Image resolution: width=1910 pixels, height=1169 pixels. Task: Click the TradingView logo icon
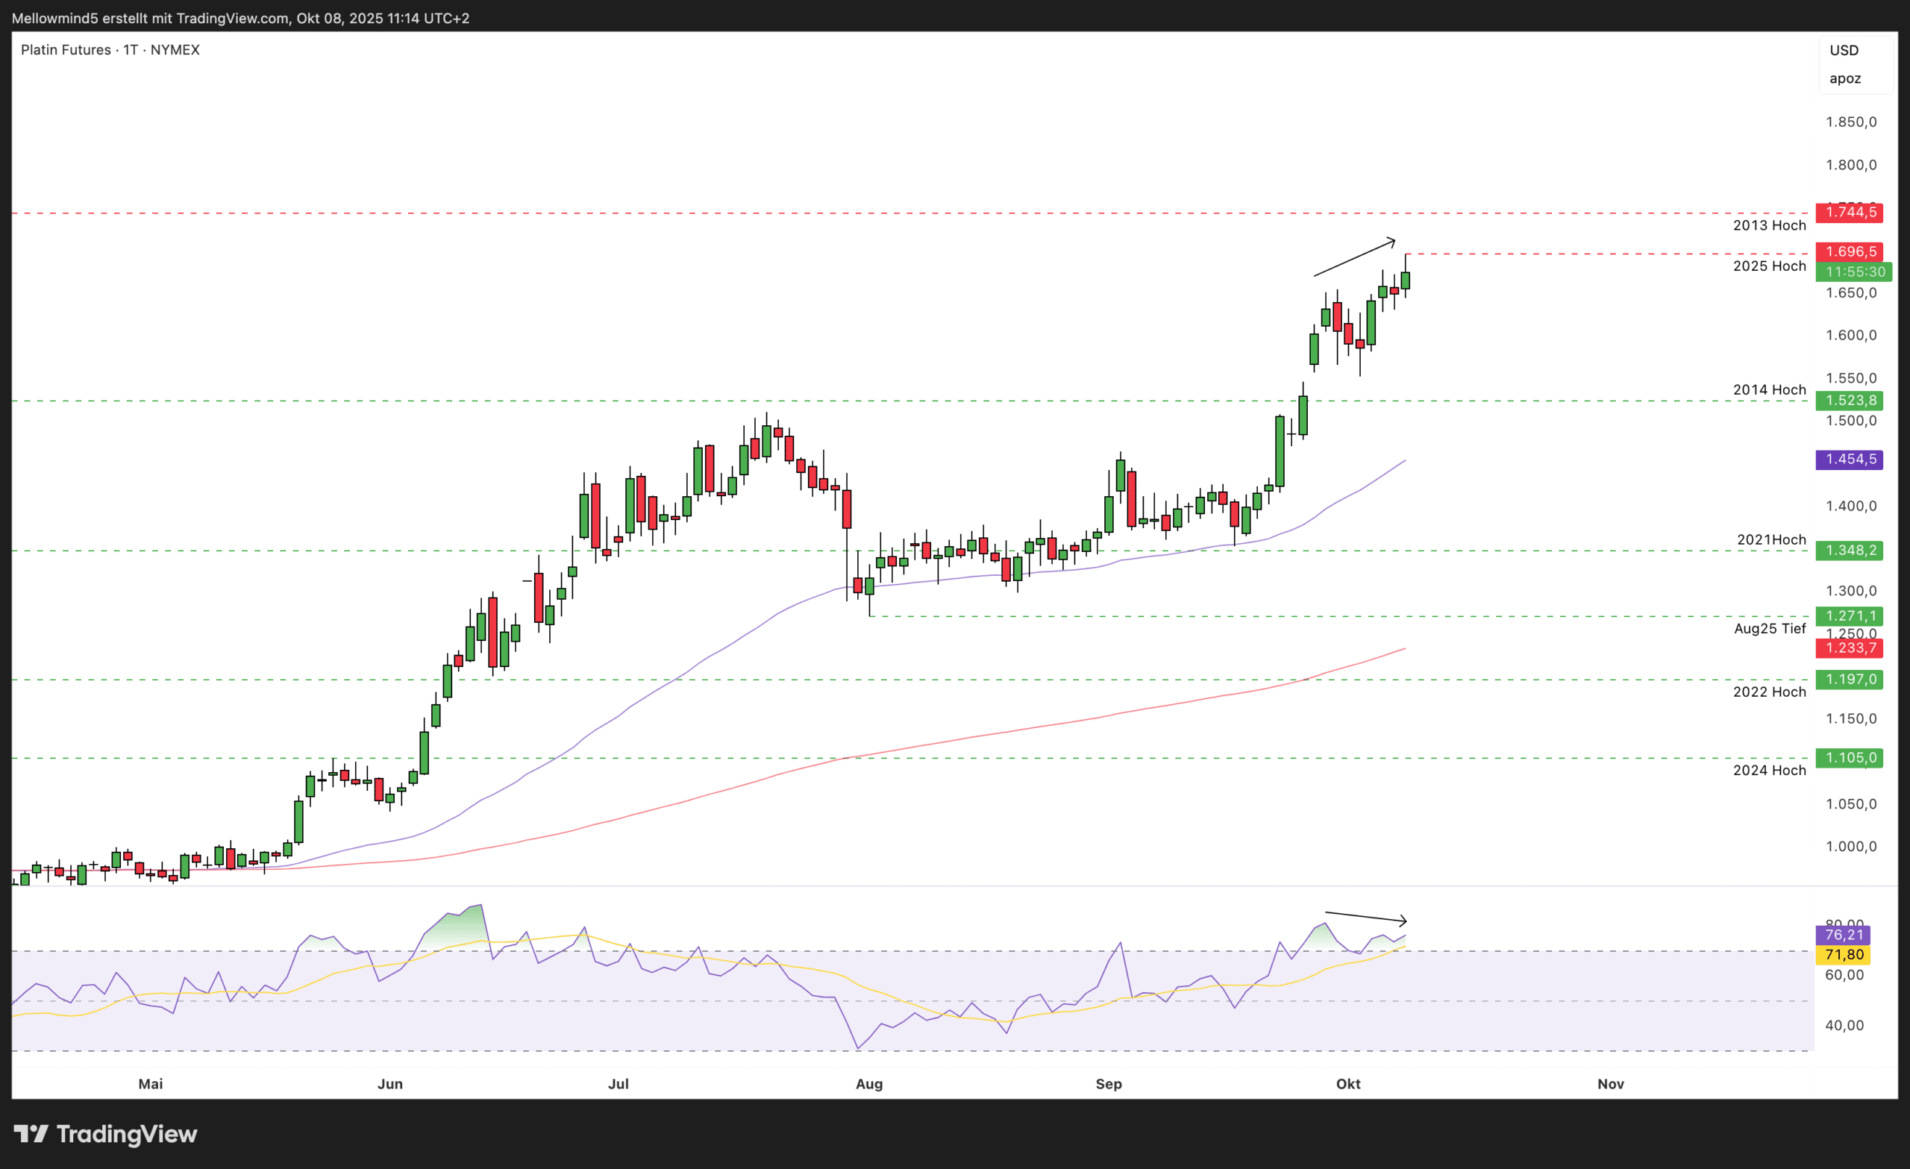point(31,1134)
